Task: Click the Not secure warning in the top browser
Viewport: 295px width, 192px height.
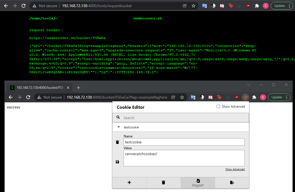Action: (x=45, y=6)
